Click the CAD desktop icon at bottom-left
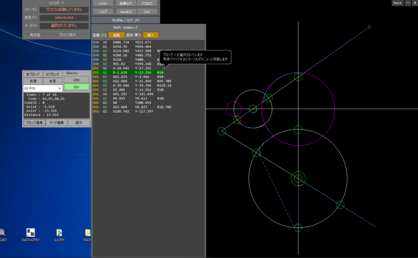This screenshot has width=418, height=258. [x=3, y=232]
